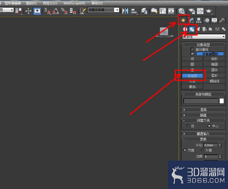Viewport: 228px width, 189px height.
Task: Select the Geometry category icon
Action: 185,29
